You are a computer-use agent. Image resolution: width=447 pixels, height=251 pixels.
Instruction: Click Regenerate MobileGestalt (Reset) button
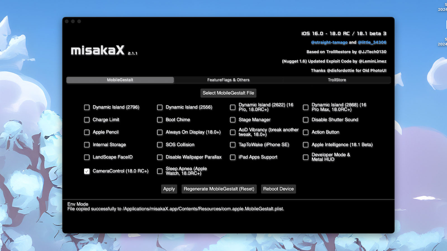[x=219, y=189]
